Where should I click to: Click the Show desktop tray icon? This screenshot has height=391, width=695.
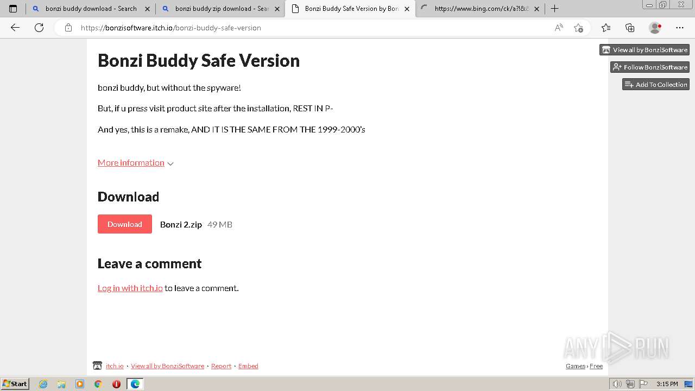pos(688,384)
